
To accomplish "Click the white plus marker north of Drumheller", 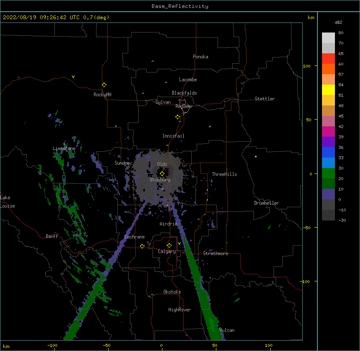I will click(256, 156).
